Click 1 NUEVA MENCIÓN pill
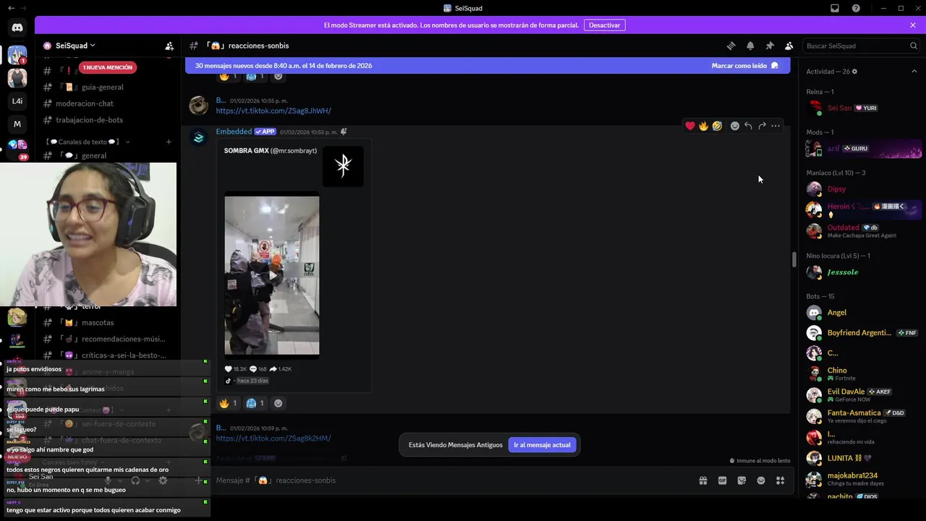The width and height of the screenshot is (926, 521). [108, 67]
